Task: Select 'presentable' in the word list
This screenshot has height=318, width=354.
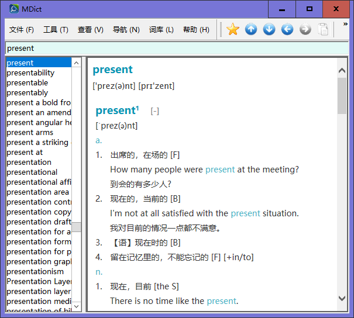Action: pyautogui.click(x=28, y=82)
